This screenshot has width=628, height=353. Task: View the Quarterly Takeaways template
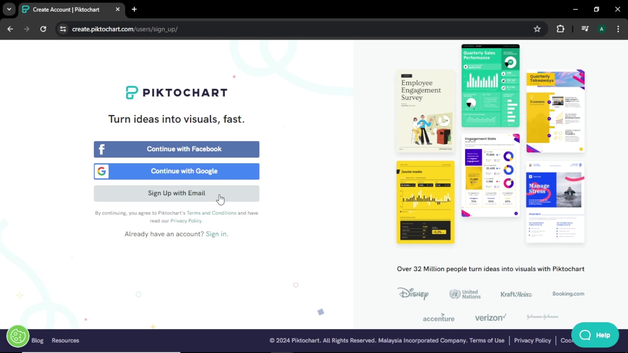coord(555,111)
